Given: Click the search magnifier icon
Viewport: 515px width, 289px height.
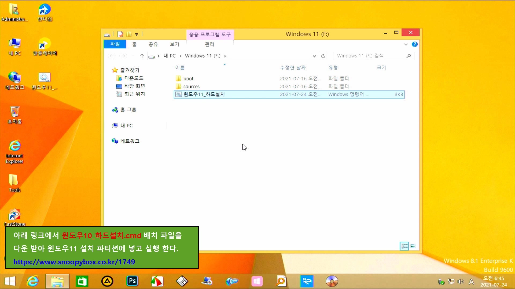Looking at the screenshot, I should tap(409, 56).
